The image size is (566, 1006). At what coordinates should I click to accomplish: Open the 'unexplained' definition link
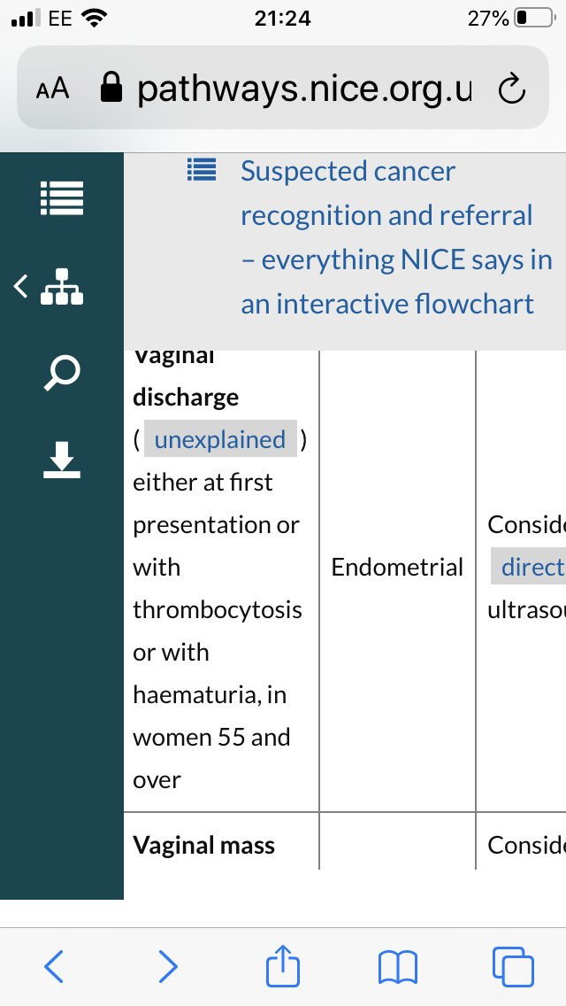pyautogui.click(x=220, y=439)
